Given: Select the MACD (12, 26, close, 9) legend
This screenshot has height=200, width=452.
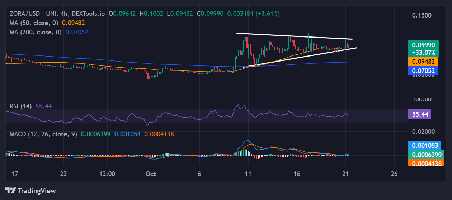Looking at the screenshot, I should pos(42,134).
